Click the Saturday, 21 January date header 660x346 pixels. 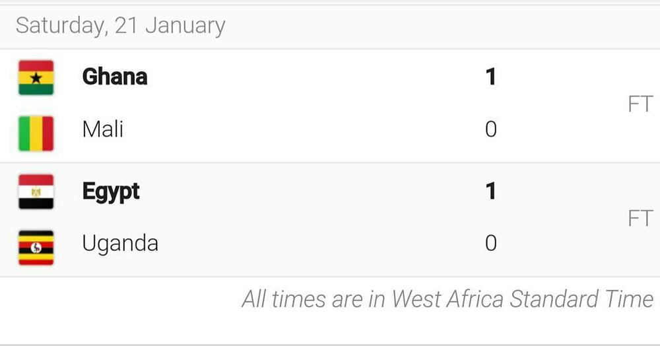[120, 26]
